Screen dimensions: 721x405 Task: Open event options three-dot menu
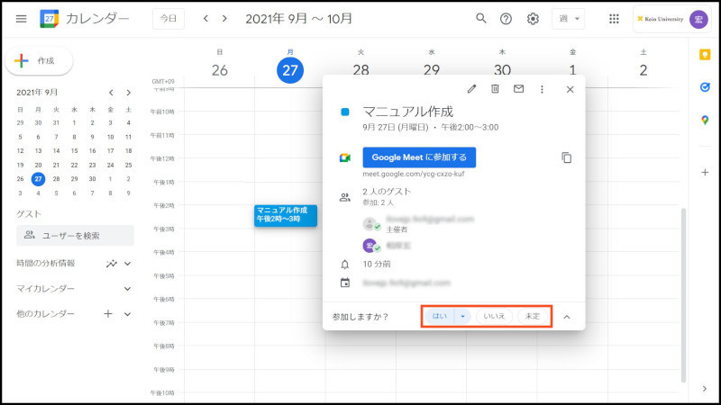click(x=542, y=89)
